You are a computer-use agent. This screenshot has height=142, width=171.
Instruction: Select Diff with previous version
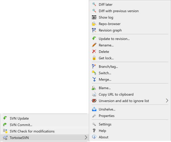pyautogui.click(x=130, y=11)
